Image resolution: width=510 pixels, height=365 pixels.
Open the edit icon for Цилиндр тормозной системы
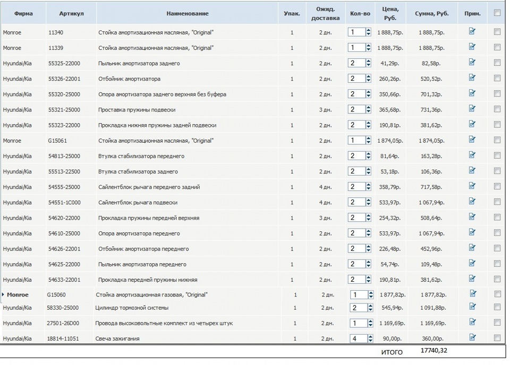[472, 308]
